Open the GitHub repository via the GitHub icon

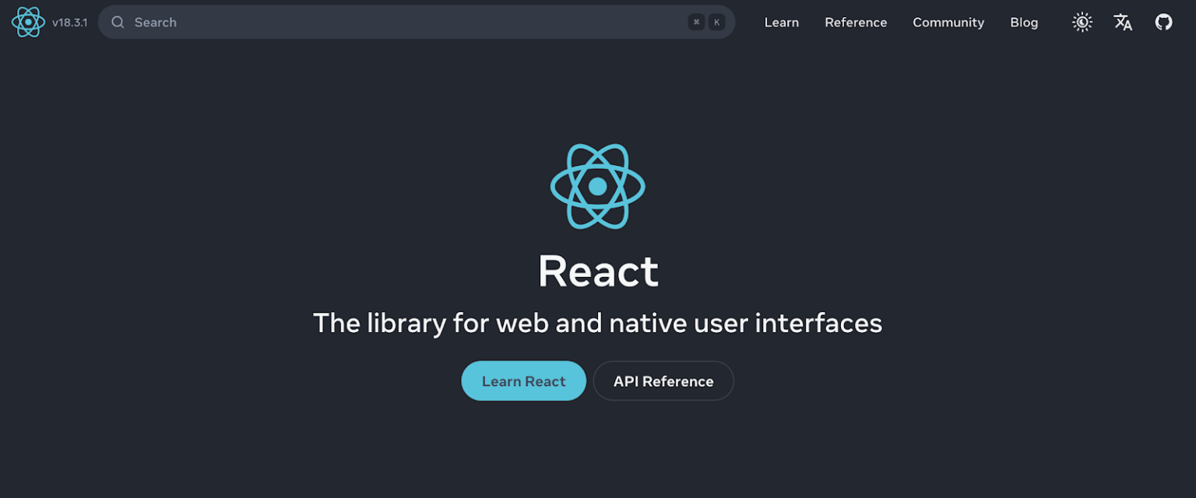point(1163,22)
